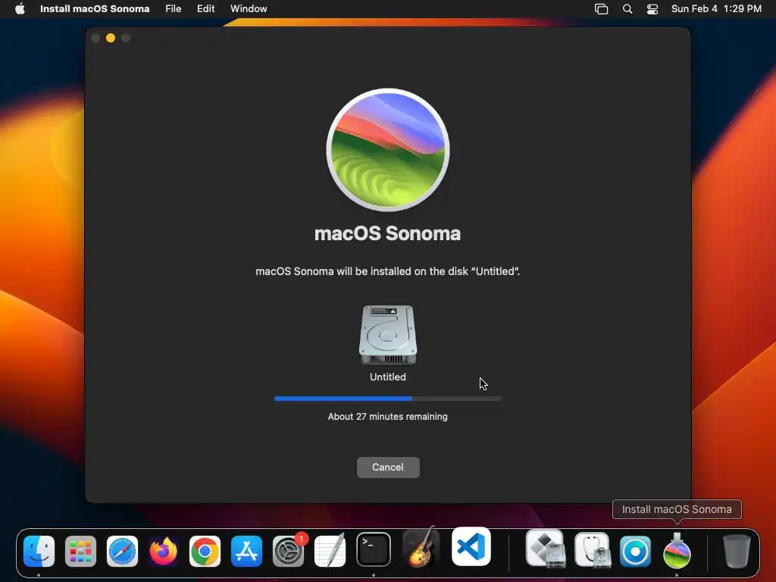Launch Firefox from the Dock
Image resolution: width=776 pixels, height=582 pixels.
tap(164, 551)
